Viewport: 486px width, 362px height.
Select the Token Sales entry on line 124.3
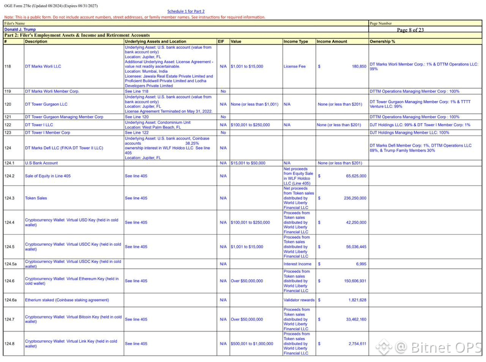tap(36, 198)
